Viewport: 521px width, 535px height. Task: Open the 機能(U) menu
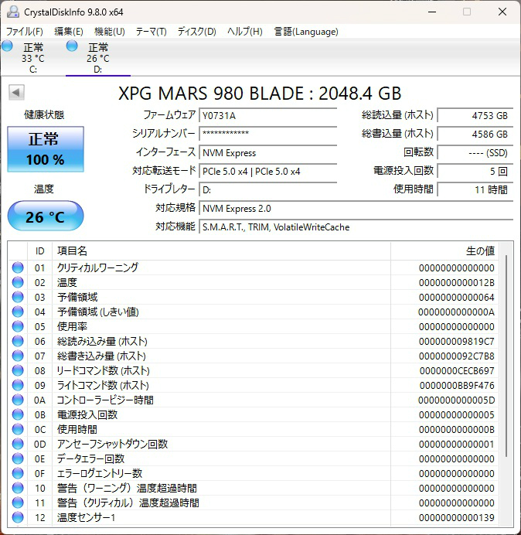pyautogui.click(x=110, y=32)
